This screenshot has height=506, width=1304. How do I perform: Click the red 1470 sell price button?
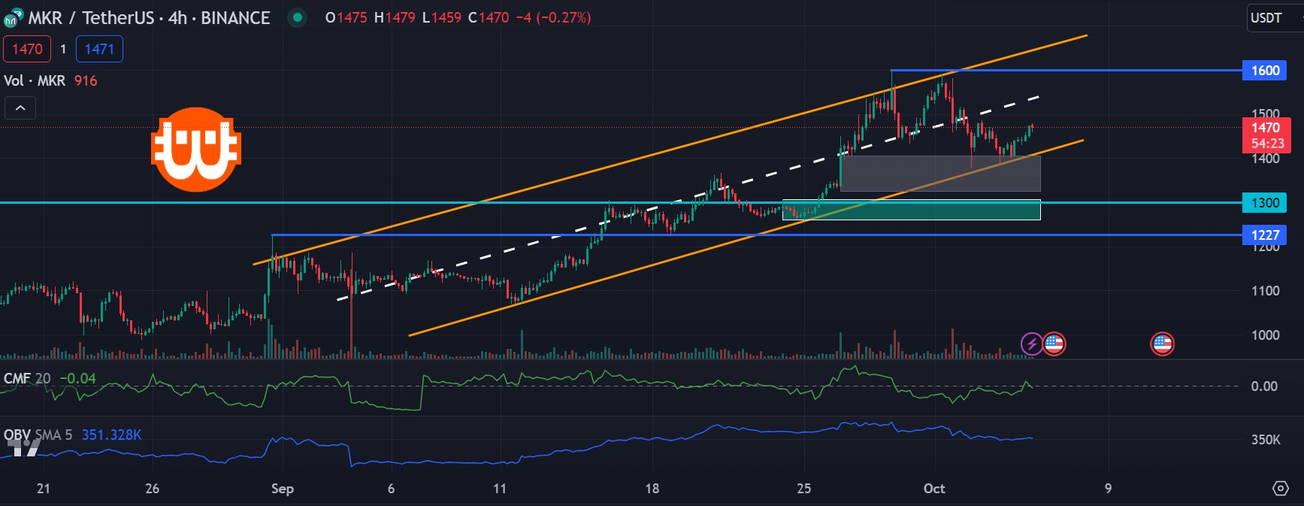point(27,49)
